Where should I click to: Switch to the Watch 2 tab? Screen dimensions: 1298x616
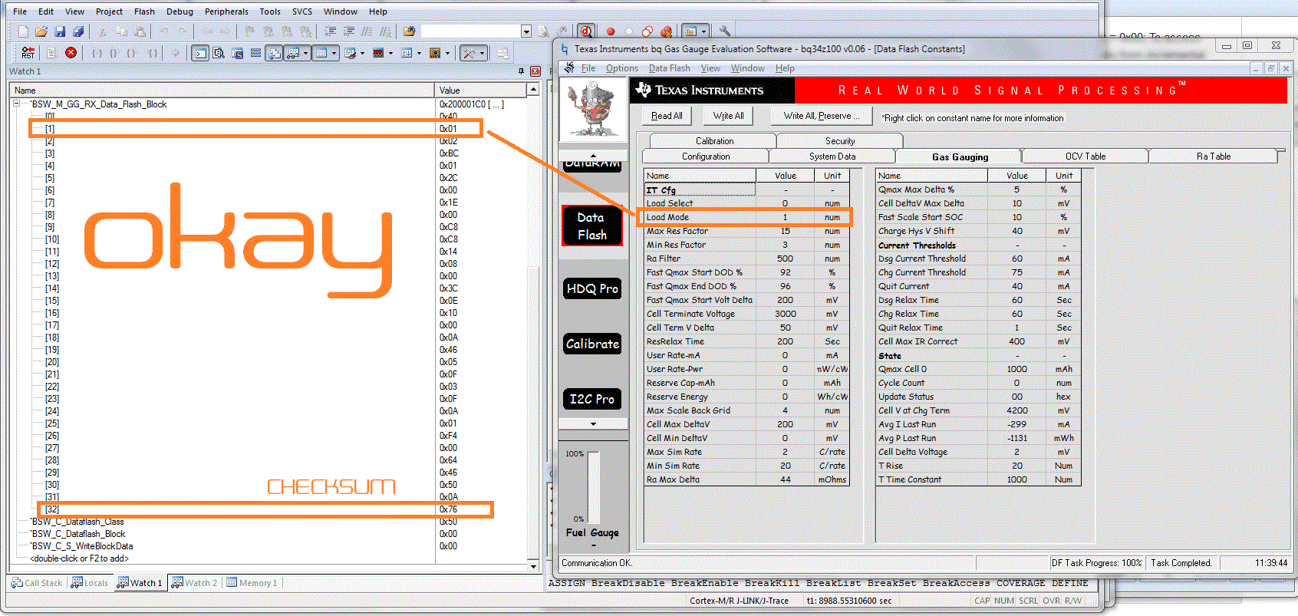(x=195, y=583)
